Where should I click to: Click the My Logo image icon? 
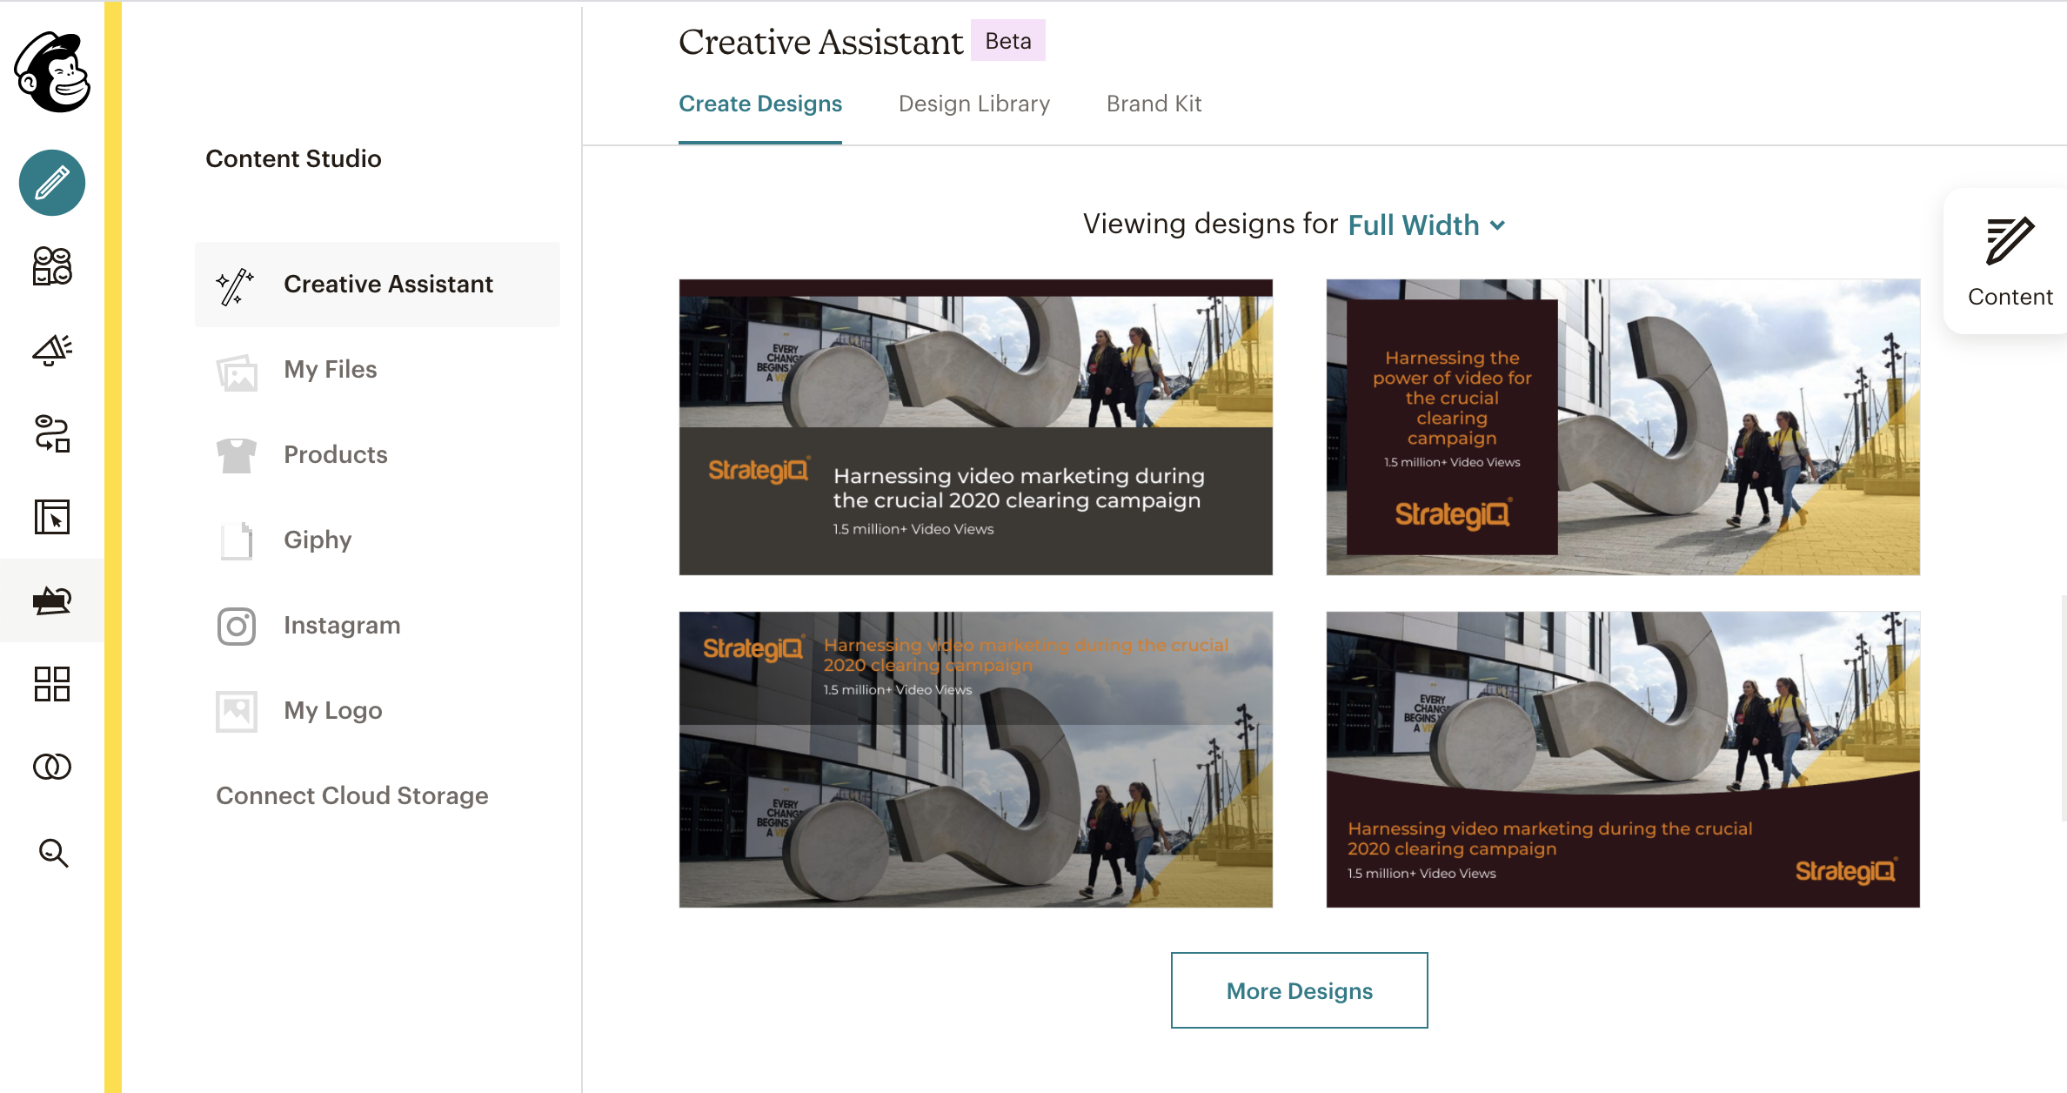point(237,712)
